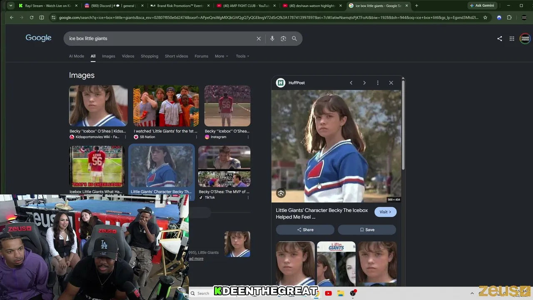This screenshot has width=533, height=300.
Task: Search by image with Google Lens
Action: click(283, 38)
